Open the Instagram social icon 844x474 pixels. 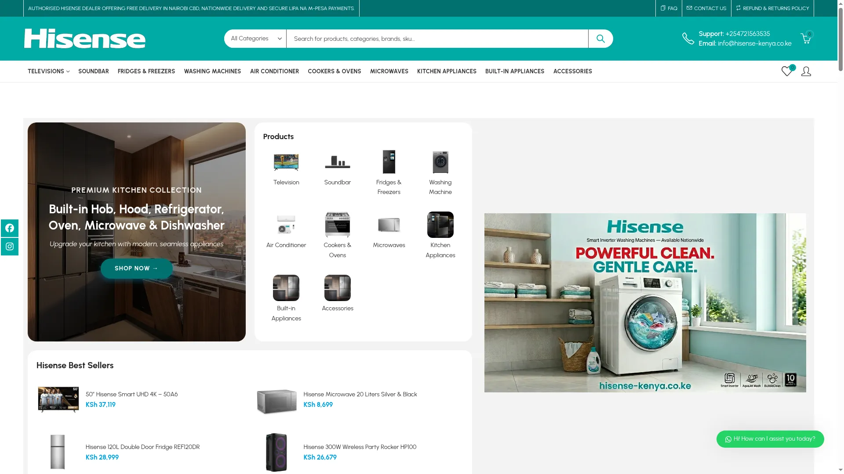(x=10, y=247)
